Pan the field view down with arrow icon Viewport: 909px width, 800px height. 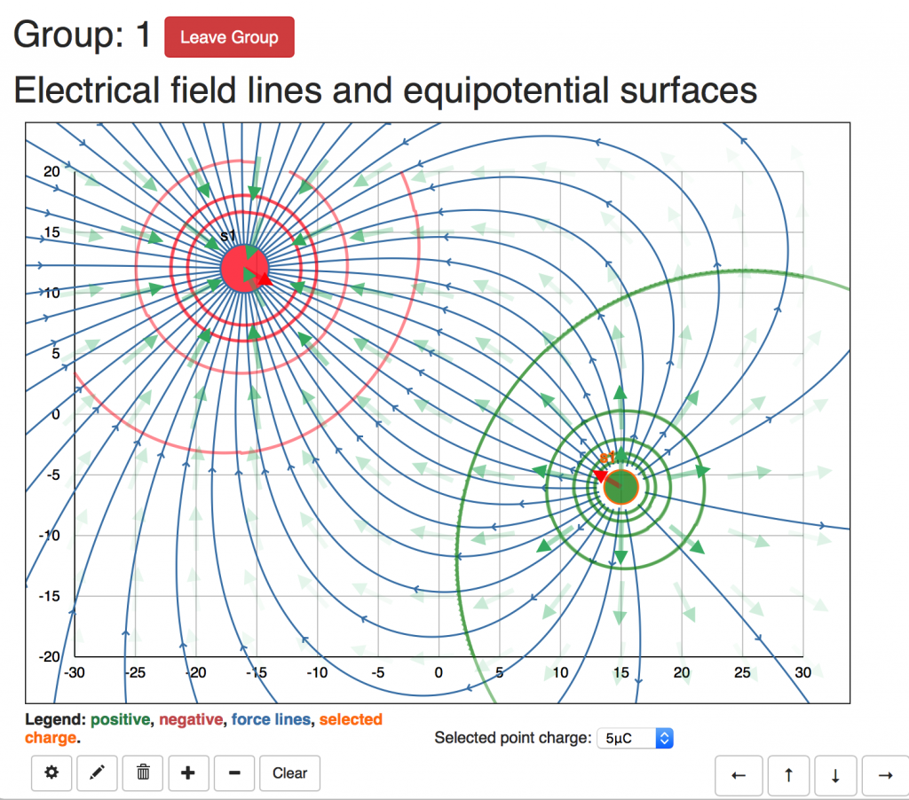835,774
